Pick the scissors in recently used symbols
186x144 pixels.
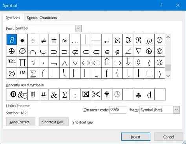pos(96,94)
